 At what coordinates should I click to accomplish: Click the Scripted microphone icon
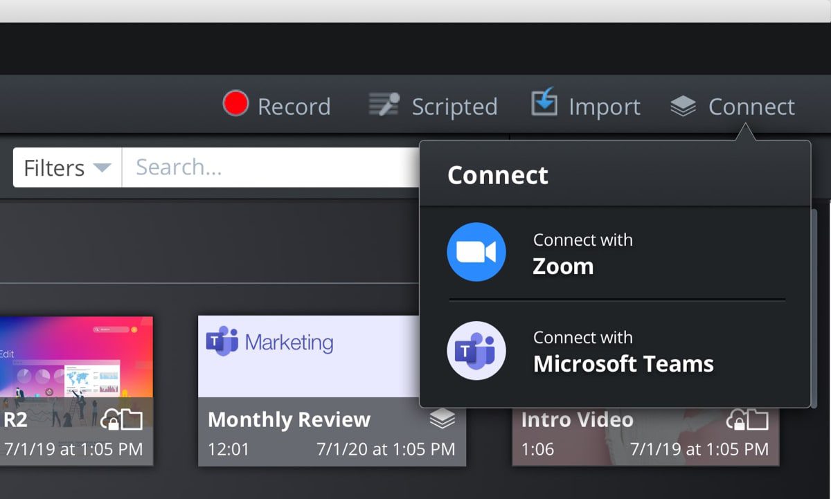tap(384, 105)
